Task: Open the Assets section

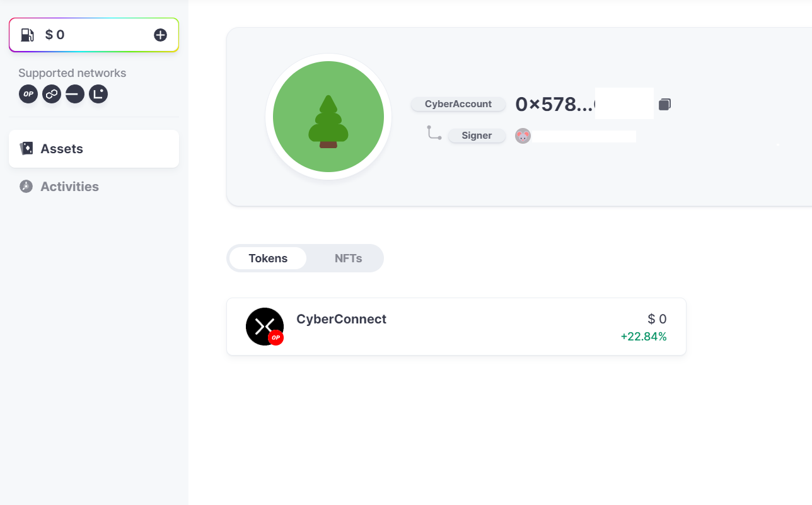Action: click(x=94, y=149)
